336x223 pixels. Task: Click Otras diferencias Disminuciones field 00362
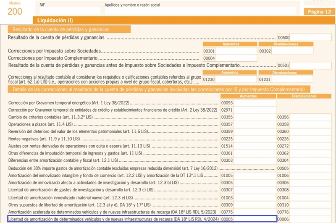point(310,153)
